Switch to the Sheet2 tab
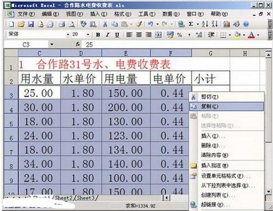This screenshot has width=273, height=211. tap(64, 198)
